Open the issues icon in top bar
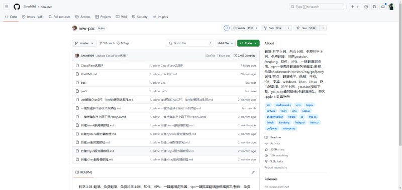402x190 pixels. click(366, 7)
